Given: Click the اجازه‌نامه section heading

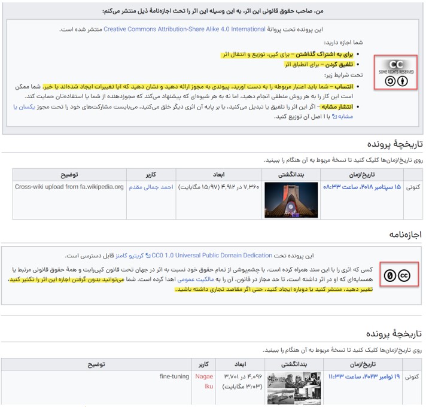Looking at the screenshot, I should click(405, 234).
